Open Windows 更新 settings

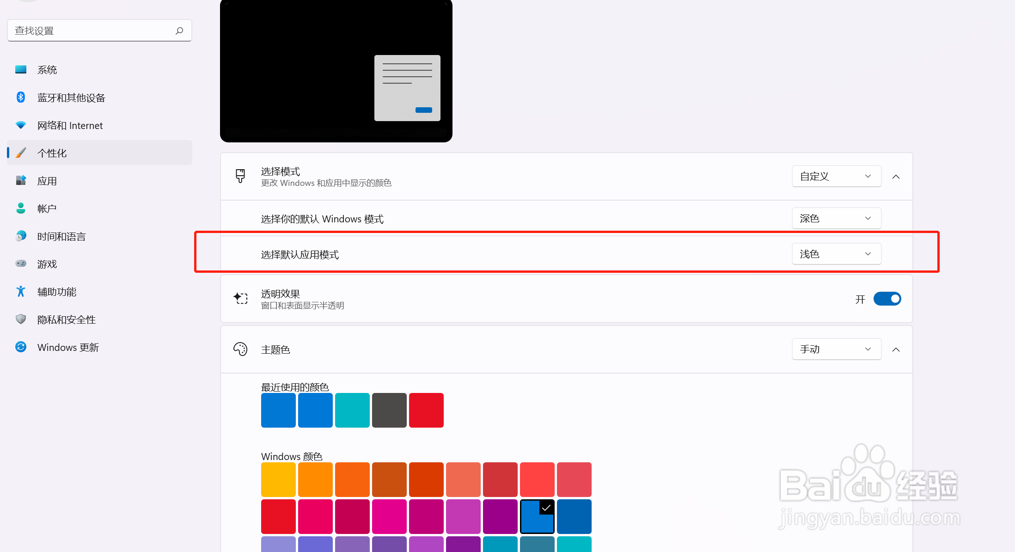pos(68,347)
